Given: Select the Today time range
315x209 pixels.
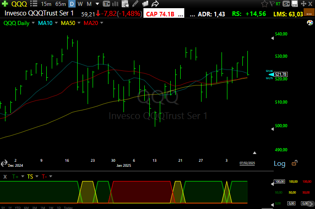Looking at the screenshot, I should pos(68,208).
